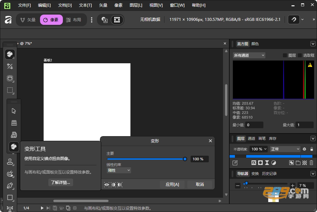Image resolution: width=317 pixels, height=212 pixels.
Task: Select the Pen tool
Action: coord(10,186)
